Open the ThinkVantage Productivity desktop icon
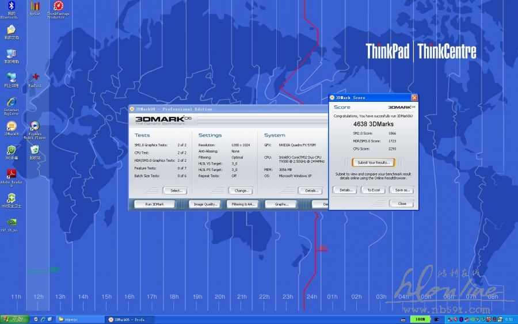Image resolution: width=518 pixels, height=324 pixels. coord(58,7)
